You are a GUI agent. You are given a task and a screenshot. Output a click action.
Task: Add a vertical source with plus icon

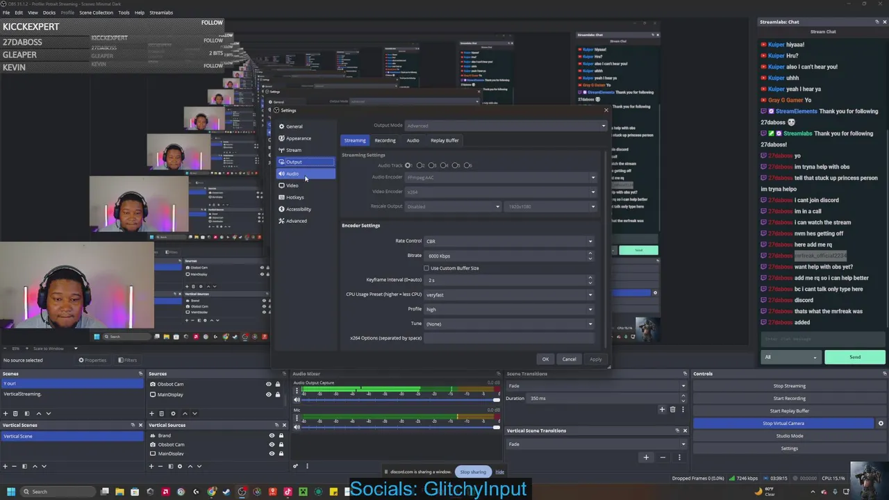[x=151, y=466]
